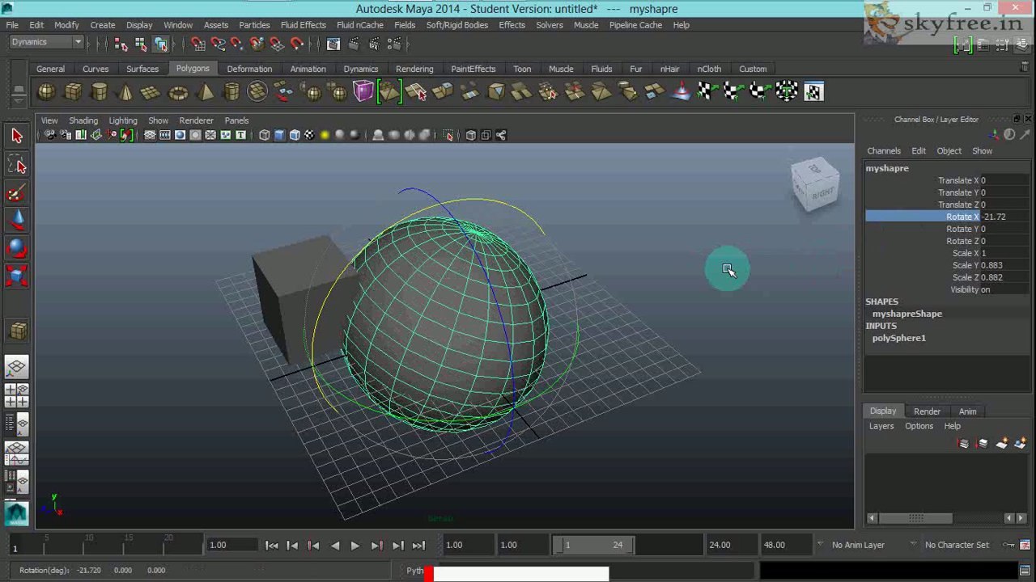Choose the Paint Selection tool
1036x582 pixels.
(x=17, y=192)
